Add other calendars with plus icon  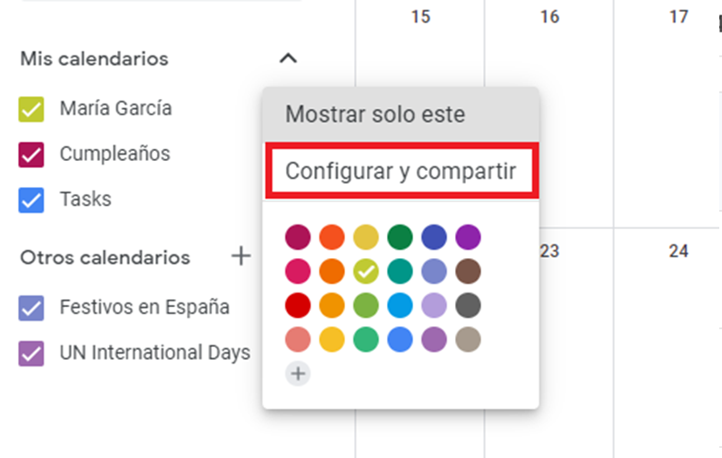tap(241, 257)
